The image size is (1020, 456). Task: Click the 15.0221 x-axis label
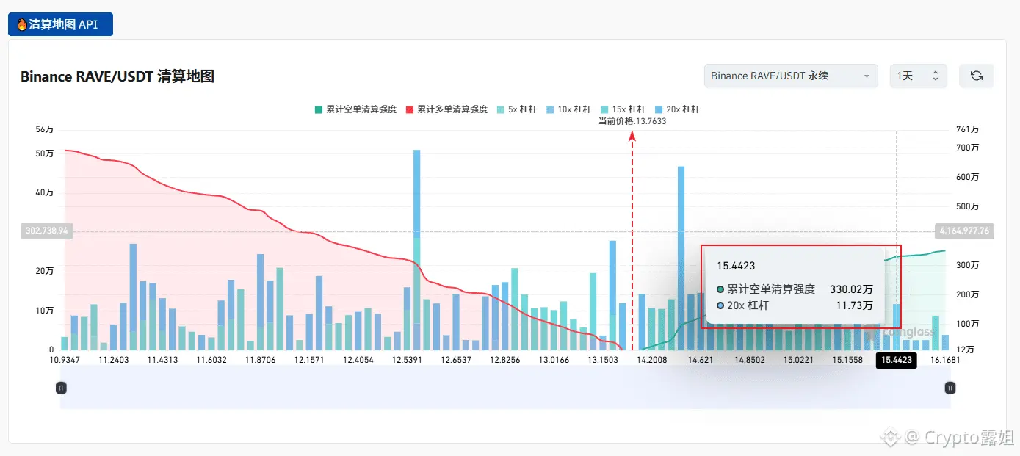[x=798, y=360]
